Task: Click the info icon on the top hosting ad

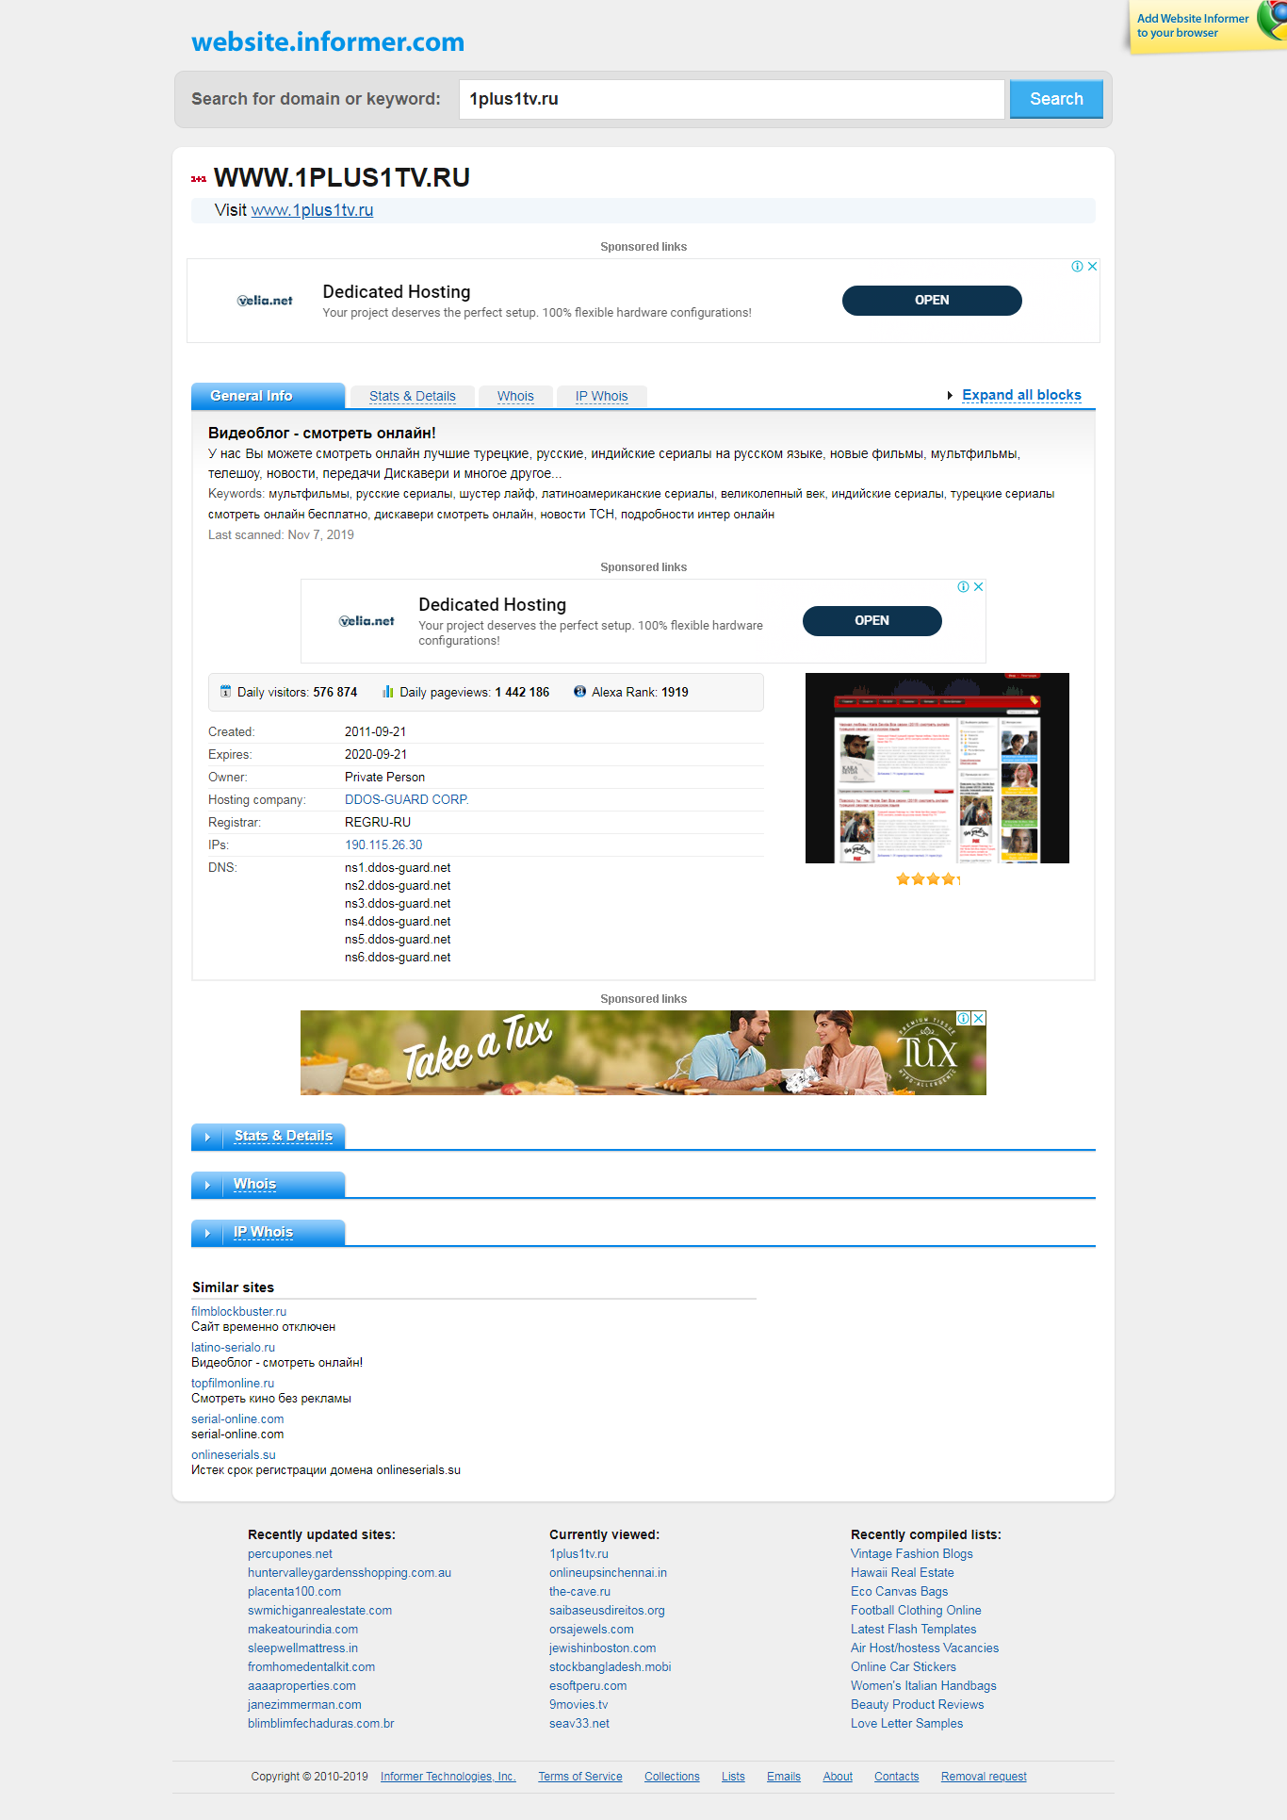Action: coord(1077,267)
